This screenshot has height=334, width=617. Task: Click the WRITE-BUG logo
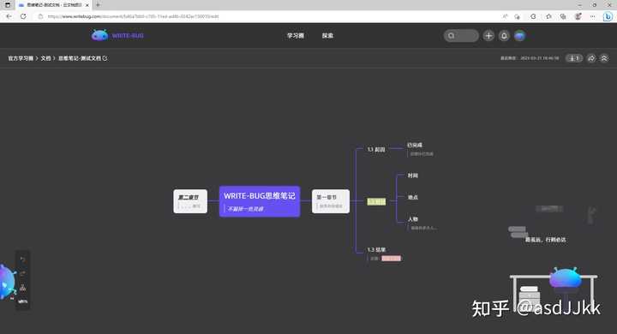pos(117,35)
